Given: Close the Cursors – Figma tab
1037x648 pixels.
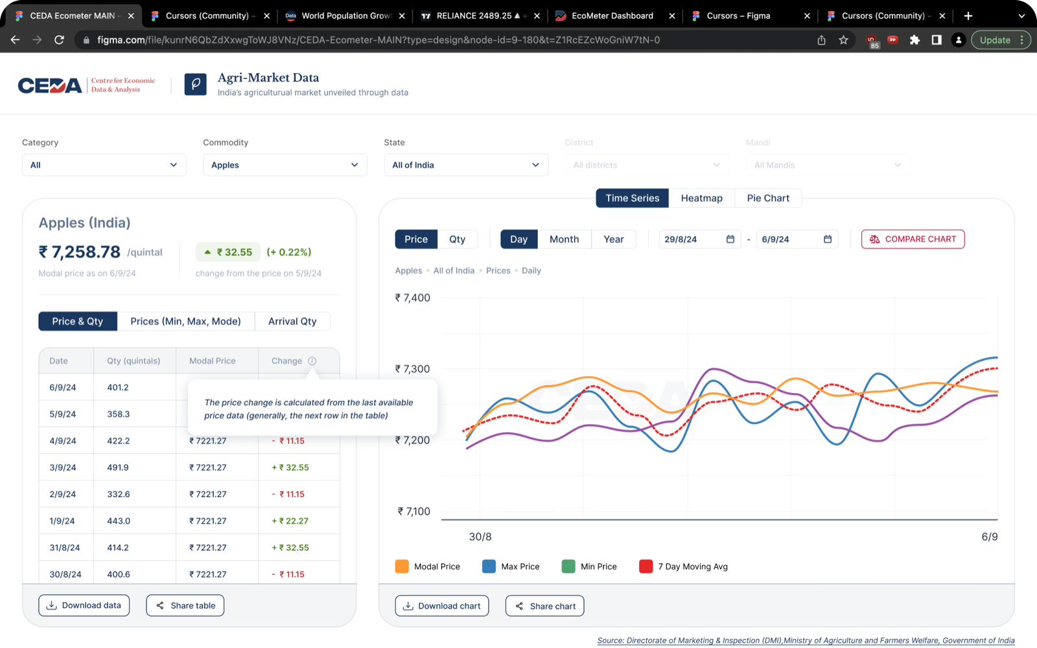Looking at the screenshot, I should [807, 16].
